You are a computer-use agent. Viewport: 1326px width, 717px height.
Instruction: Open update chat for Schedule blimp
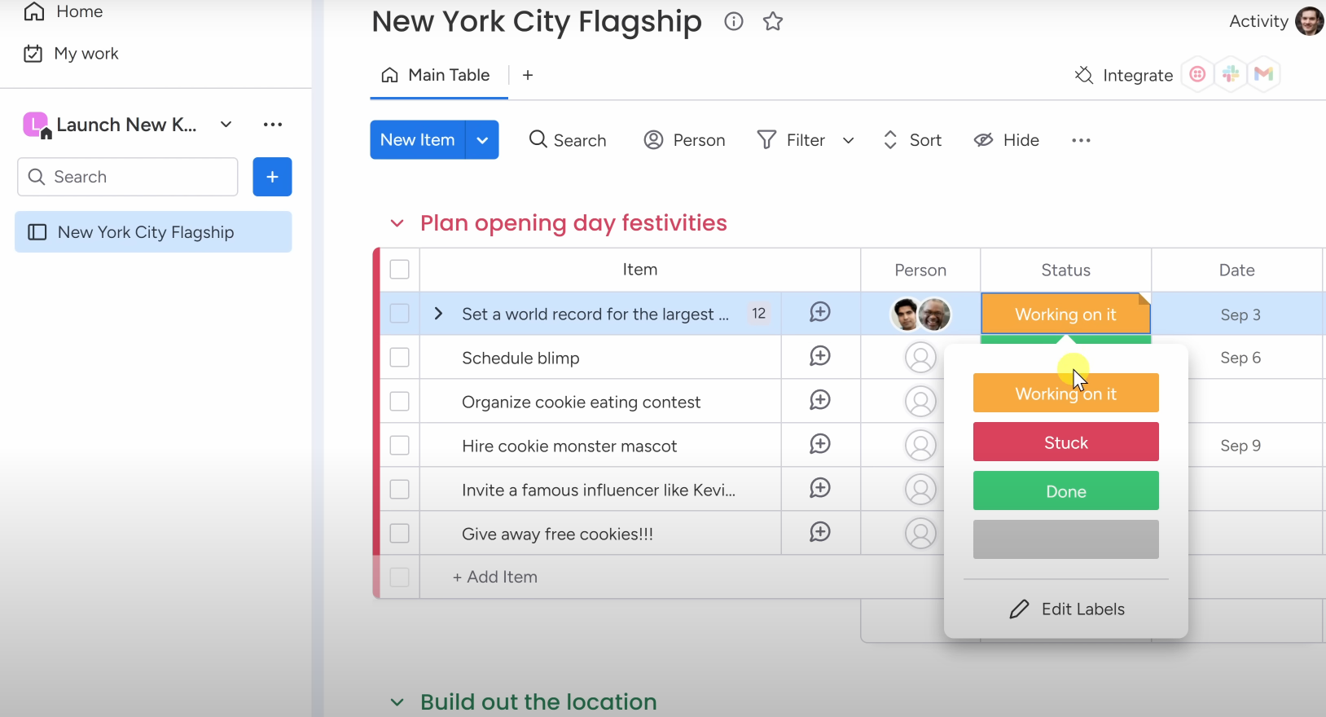pos(820,356)
